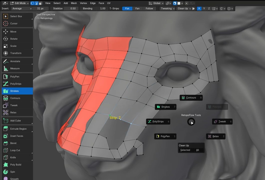Choose the Annotate tool

[x=17, y=61]
